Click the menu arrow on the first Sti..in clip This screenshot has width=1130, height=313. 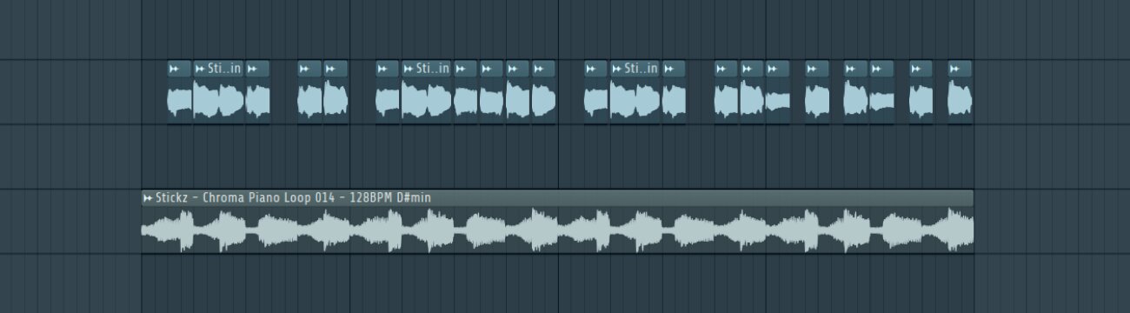click(x=200, y=69)
